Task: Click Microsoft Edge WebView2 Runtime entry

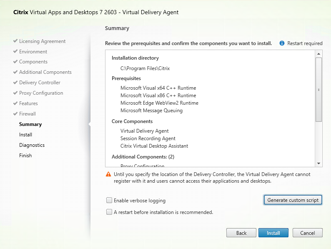Action: coord(159,103)
